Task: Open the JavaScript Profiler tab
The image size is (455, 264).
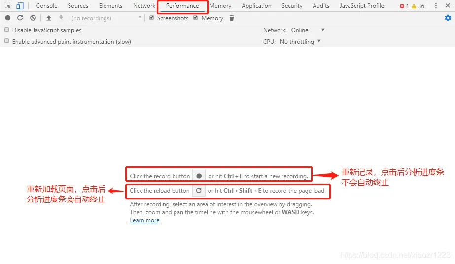Action: pyautogui.click(x=363, y=6)
